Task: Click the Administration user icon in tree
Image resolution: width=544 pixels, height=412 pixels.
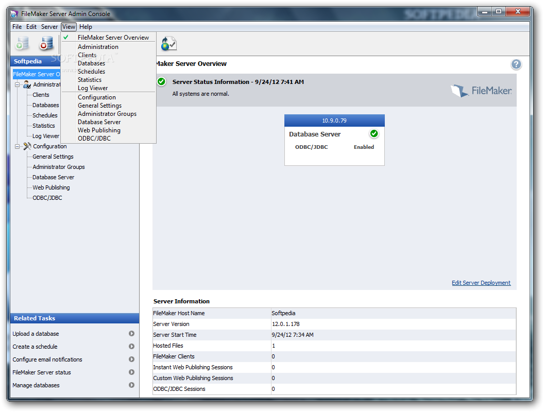Action: (x=27, y=84)
